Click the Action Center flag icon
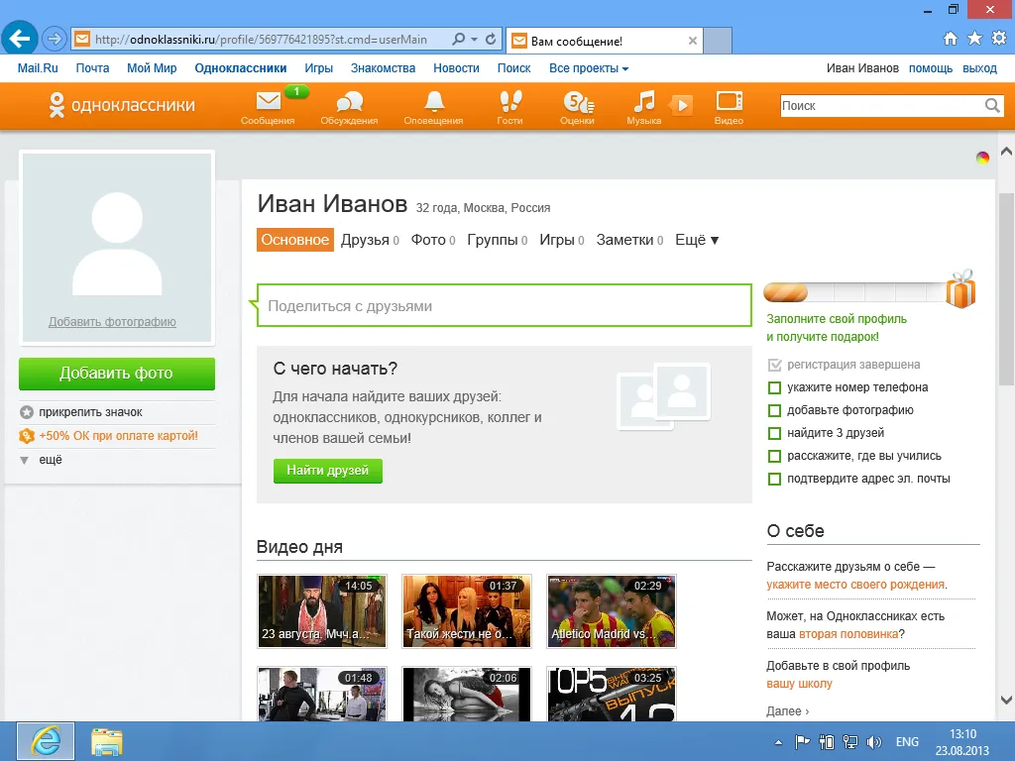1015x761 pixels. coord(802,742)
